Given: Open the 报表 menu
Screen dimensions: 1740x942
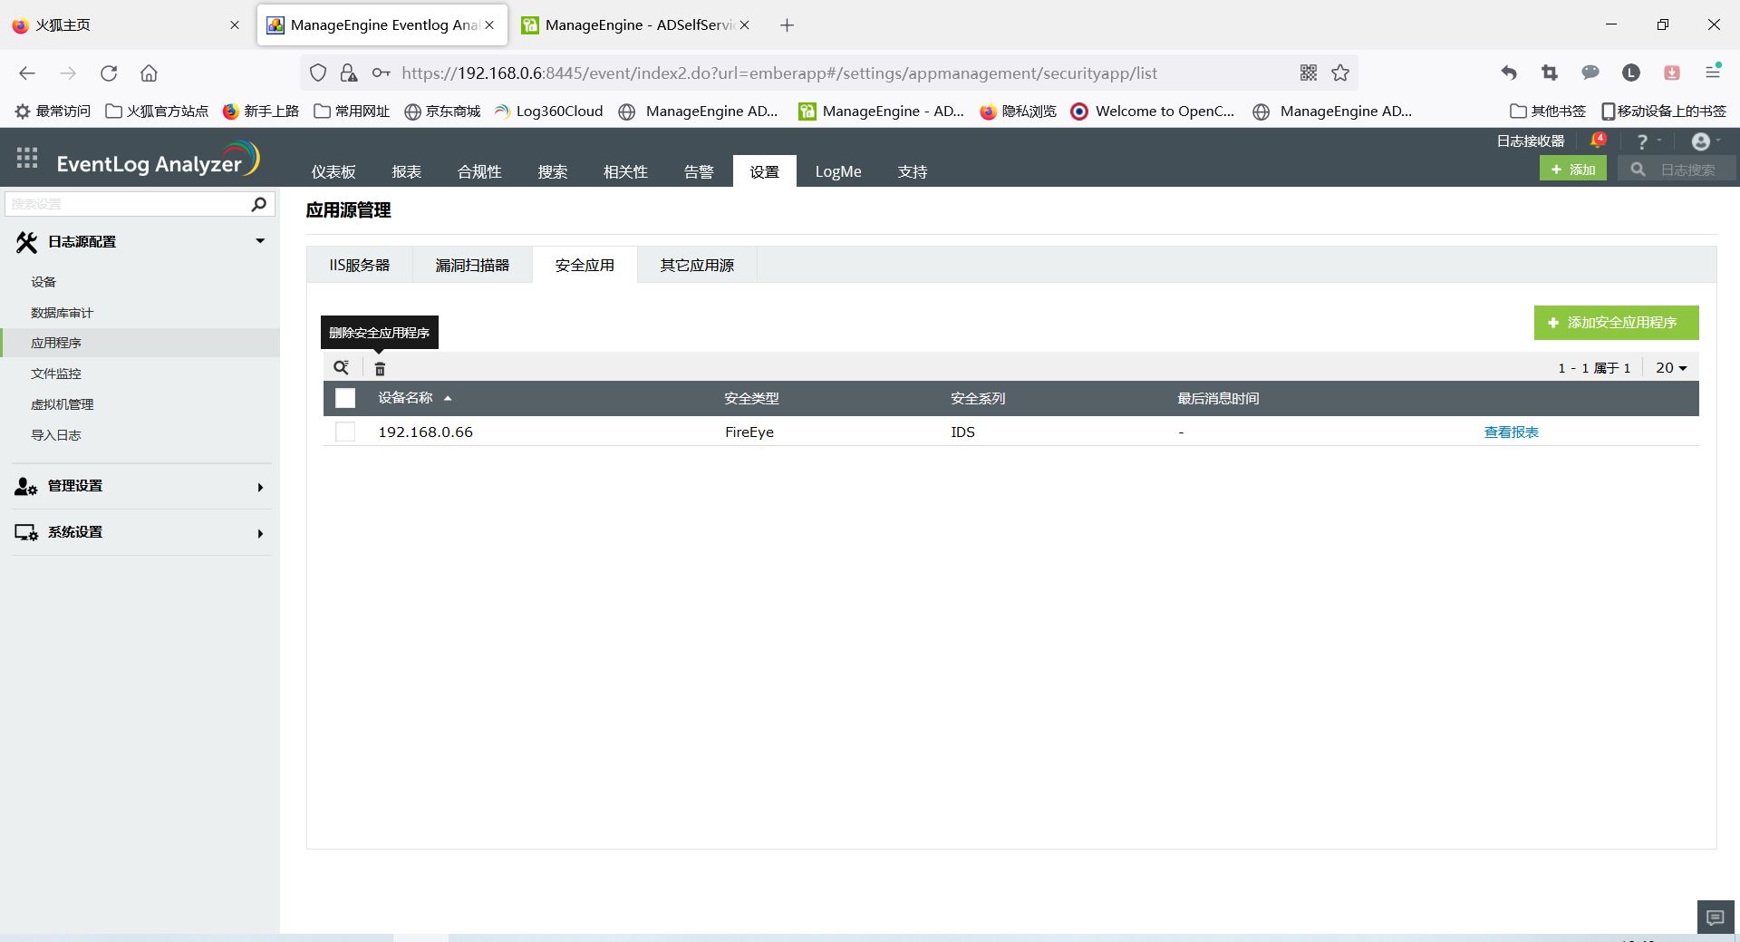Looking at the screenshot, I should 407,171.
